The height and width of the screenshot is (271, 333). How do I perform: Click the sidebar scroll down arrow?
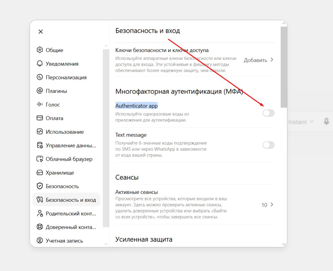106,244
